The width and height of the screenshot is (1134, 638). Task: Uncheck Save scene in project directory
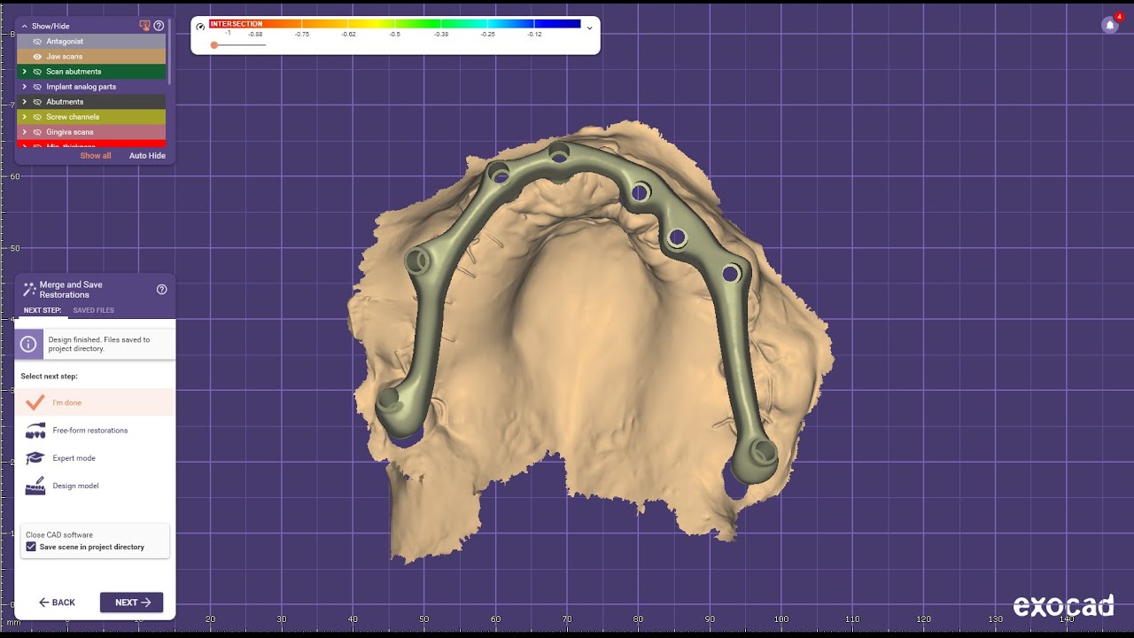tap(31, 547)
